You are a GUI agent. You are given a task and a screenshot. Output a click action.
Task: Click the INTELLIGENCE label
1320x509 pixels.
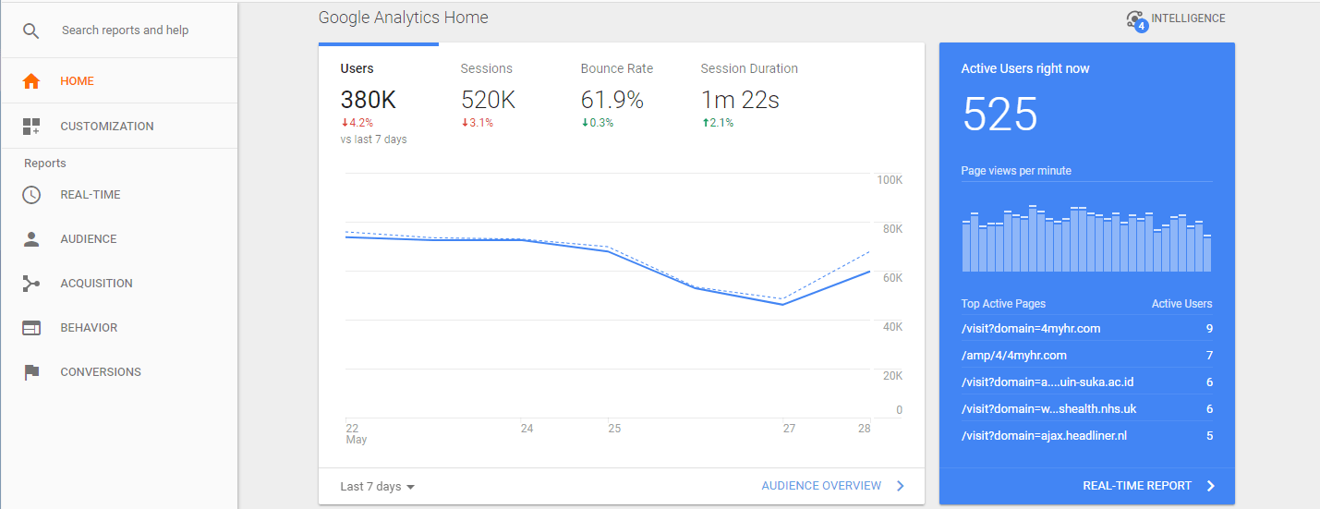click(1189, 18)
